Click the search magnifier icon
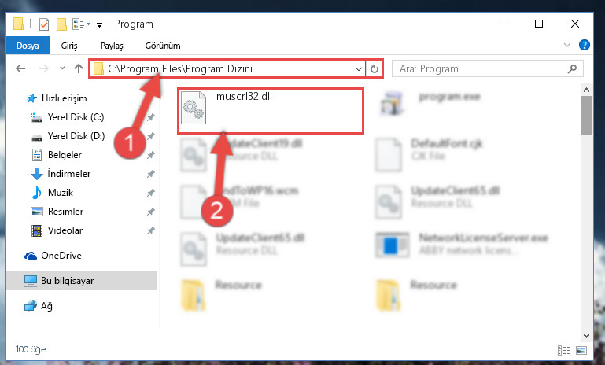This screenshot has width=605, height=365. pyautogui.click(x=572, y=68)
